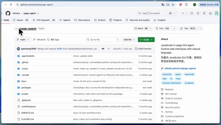Open the translate page icon in the address bar
Screen dimensions: 221x125
163,5
